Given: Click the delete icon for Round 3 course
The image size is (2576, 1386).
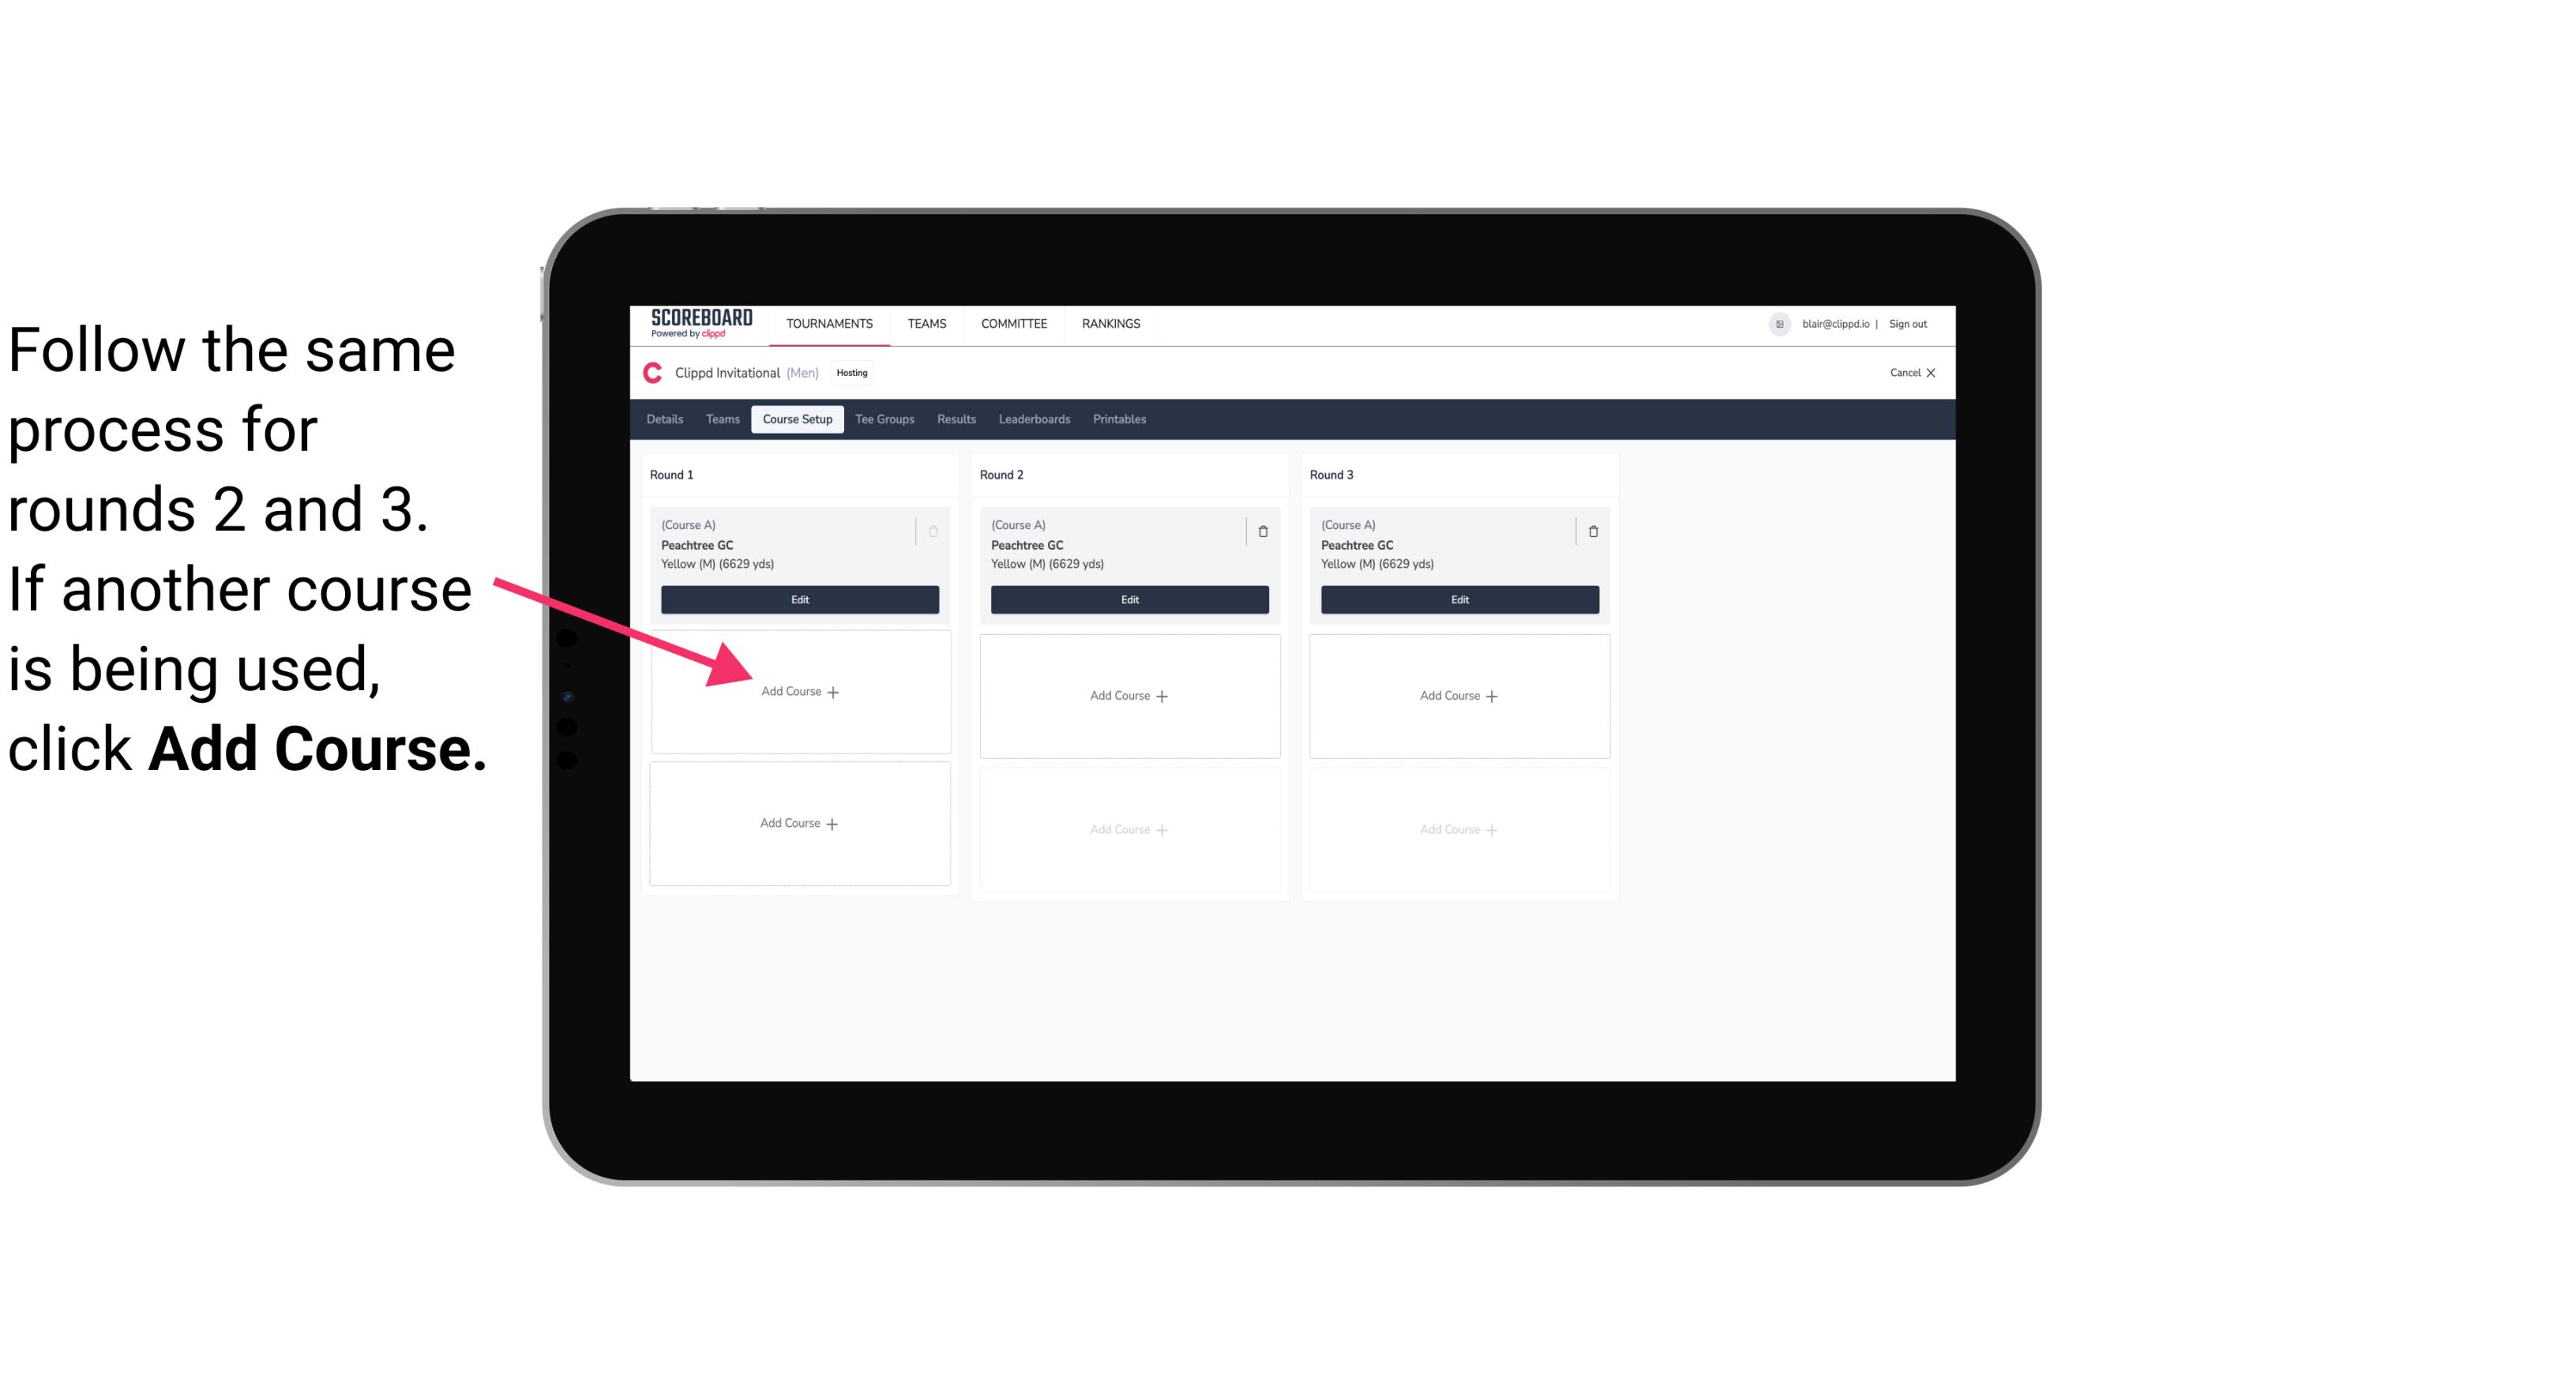Looking at the screenshot, I should tap(1594, 531).
